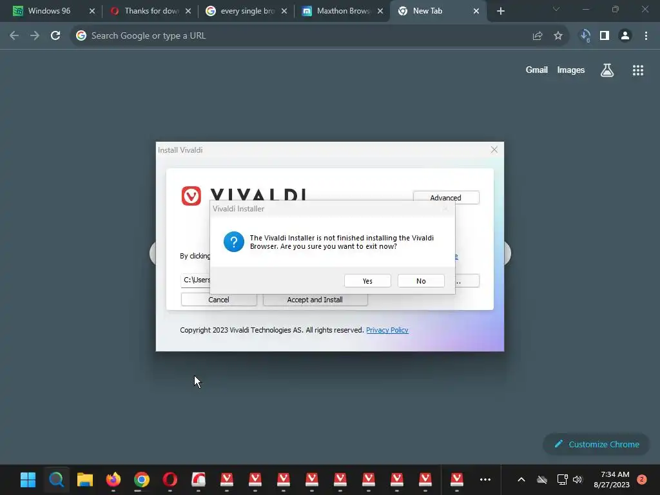660x495 pixels.
Task: Open the volume speaker tray icon
Action: coord(577,480)
